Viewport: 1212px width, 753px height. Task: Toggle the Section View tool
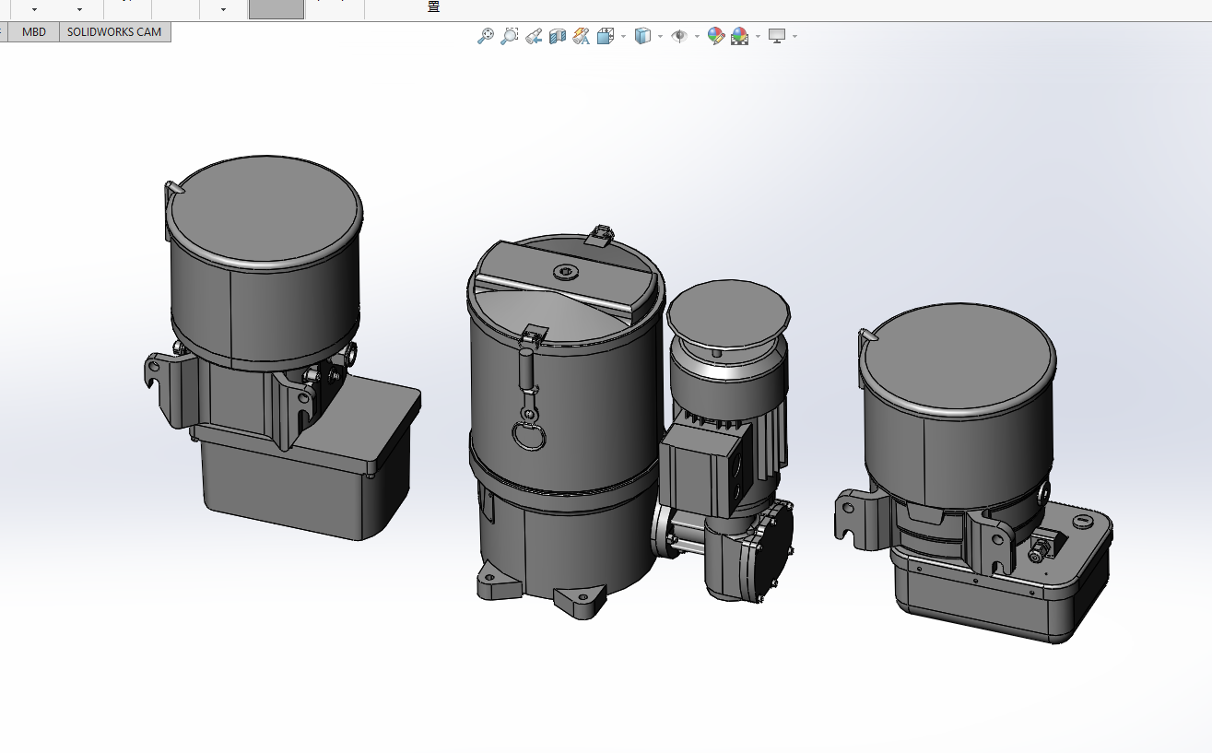tap(558, 37)
